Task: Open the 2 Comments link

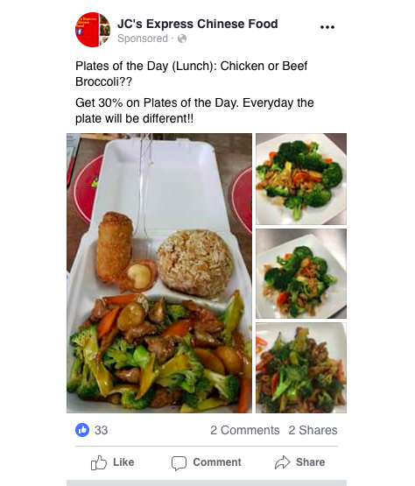Action: [x=245, y=430]
